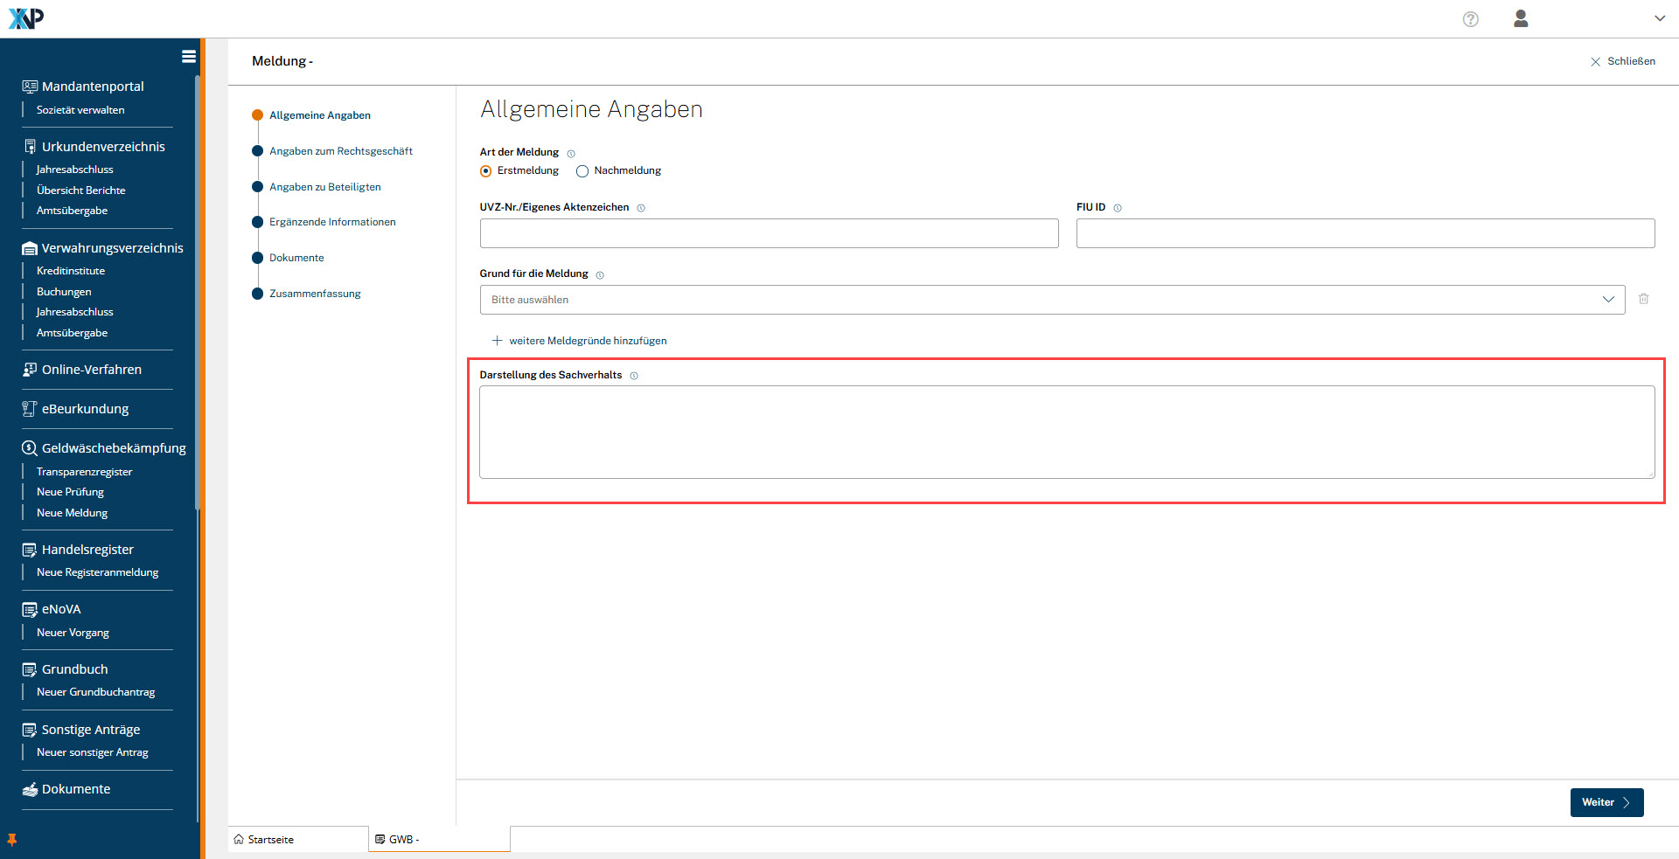This screenshot has height=859, width=1679.
Task: Go to Angaben zum Rechtsgeschäft step
Action: click(340, 151)
